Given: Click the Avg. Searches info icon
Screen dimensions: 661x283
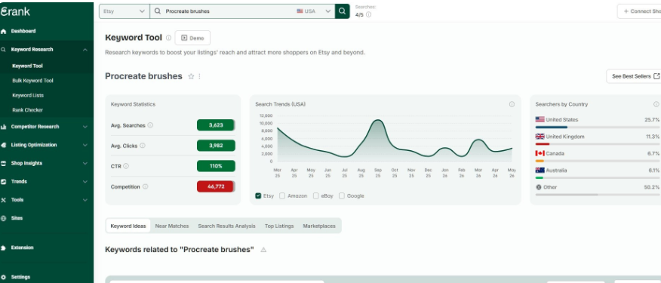Looking at the screenshot, I should point(150,125).
